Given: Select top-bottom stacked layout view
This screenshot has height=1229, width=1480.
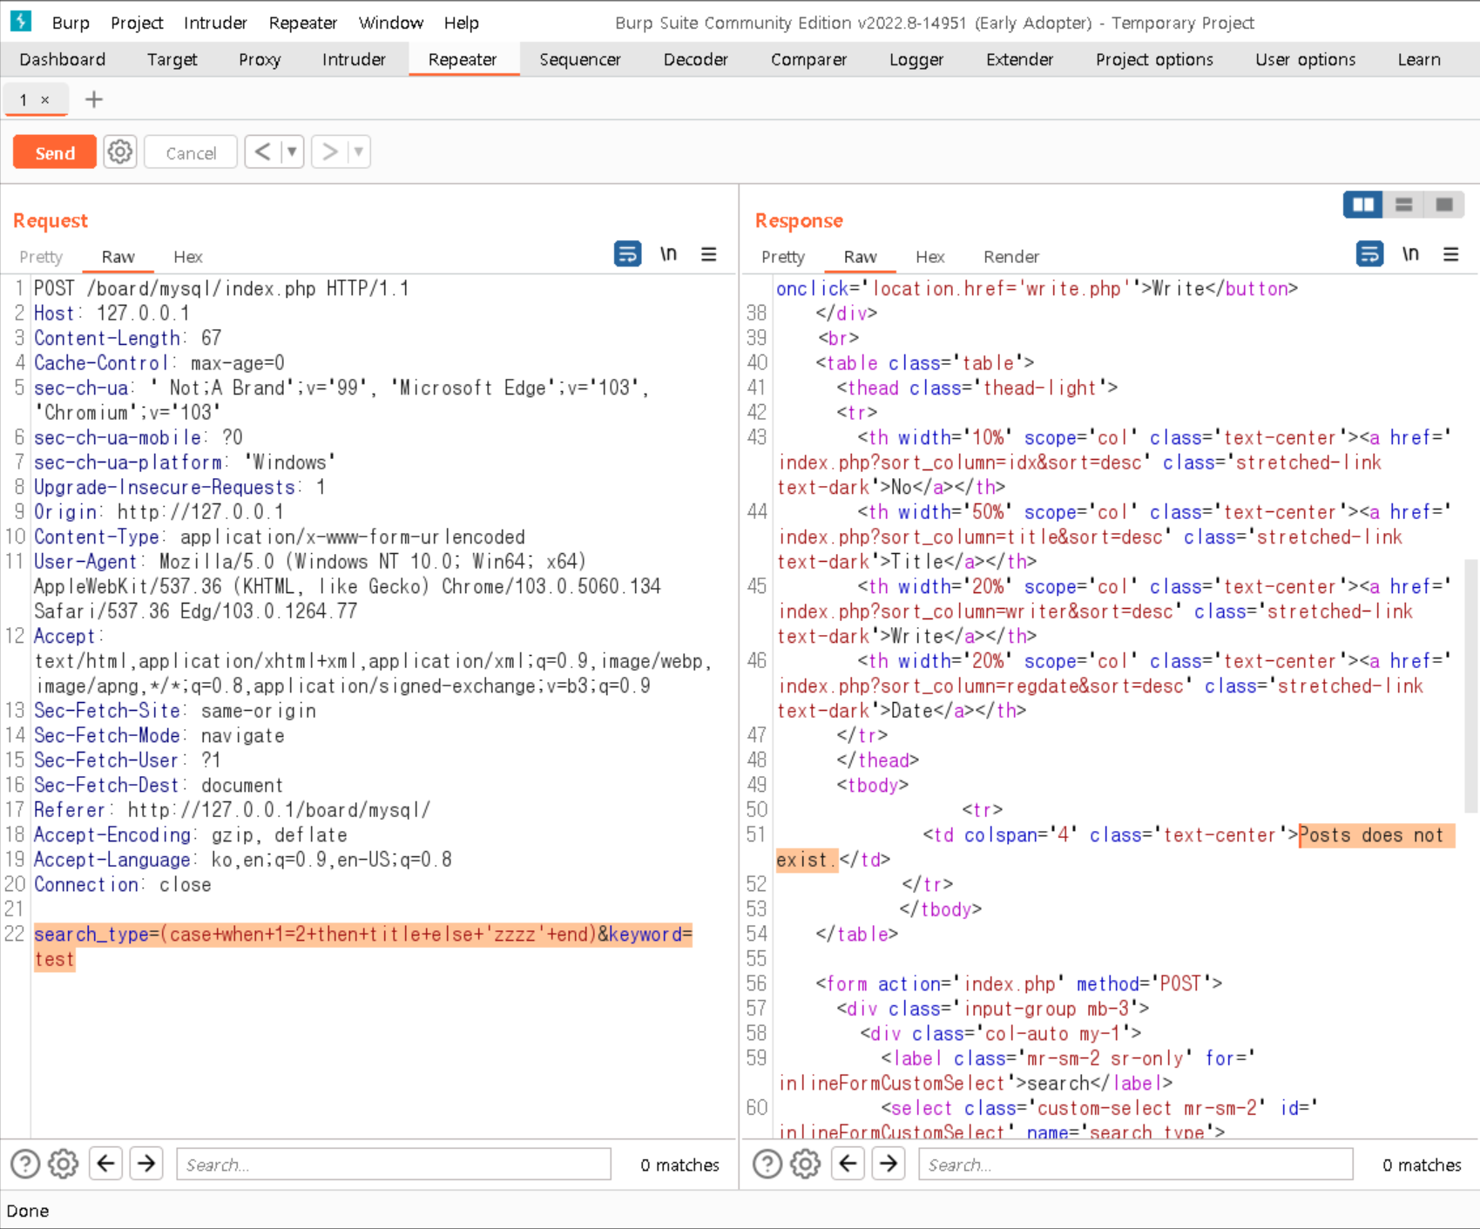Looking at the screenshot, I should pyautogui.click(x=1403, y=205).
